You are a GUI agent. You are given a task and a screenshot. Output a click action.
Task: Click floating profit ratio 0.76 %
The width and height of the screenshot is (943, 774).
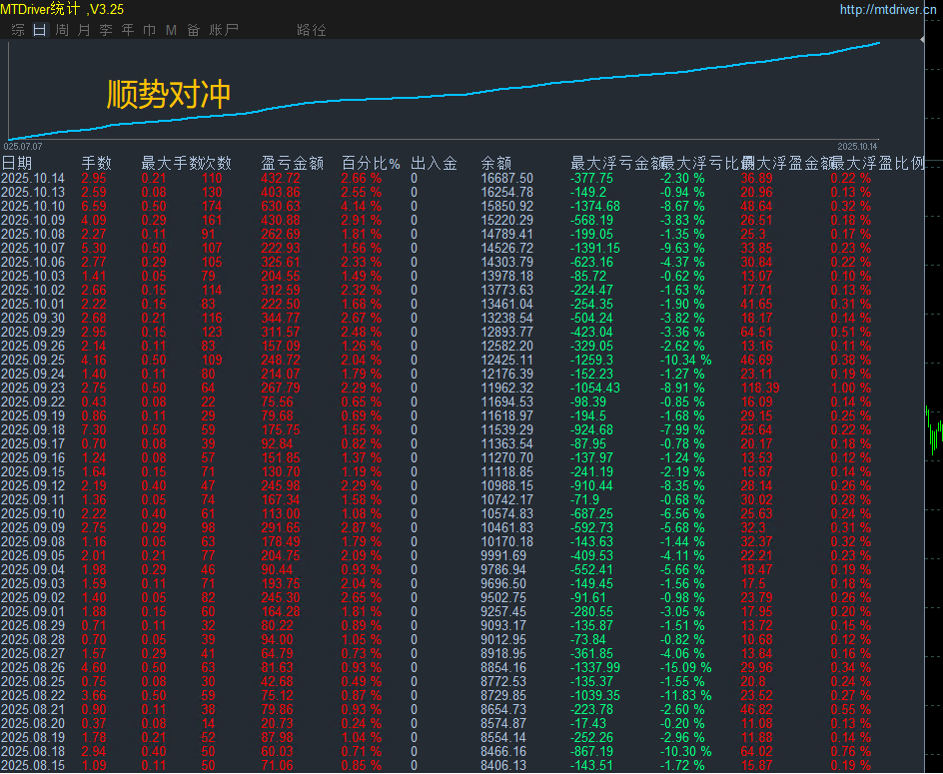click(851, 752)
